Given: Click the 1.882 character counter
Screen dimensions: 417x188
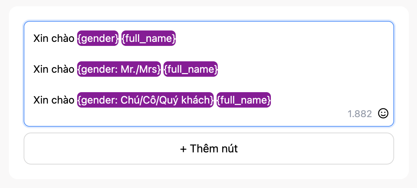Looking at the screenshot, I should tap(360, 114).
